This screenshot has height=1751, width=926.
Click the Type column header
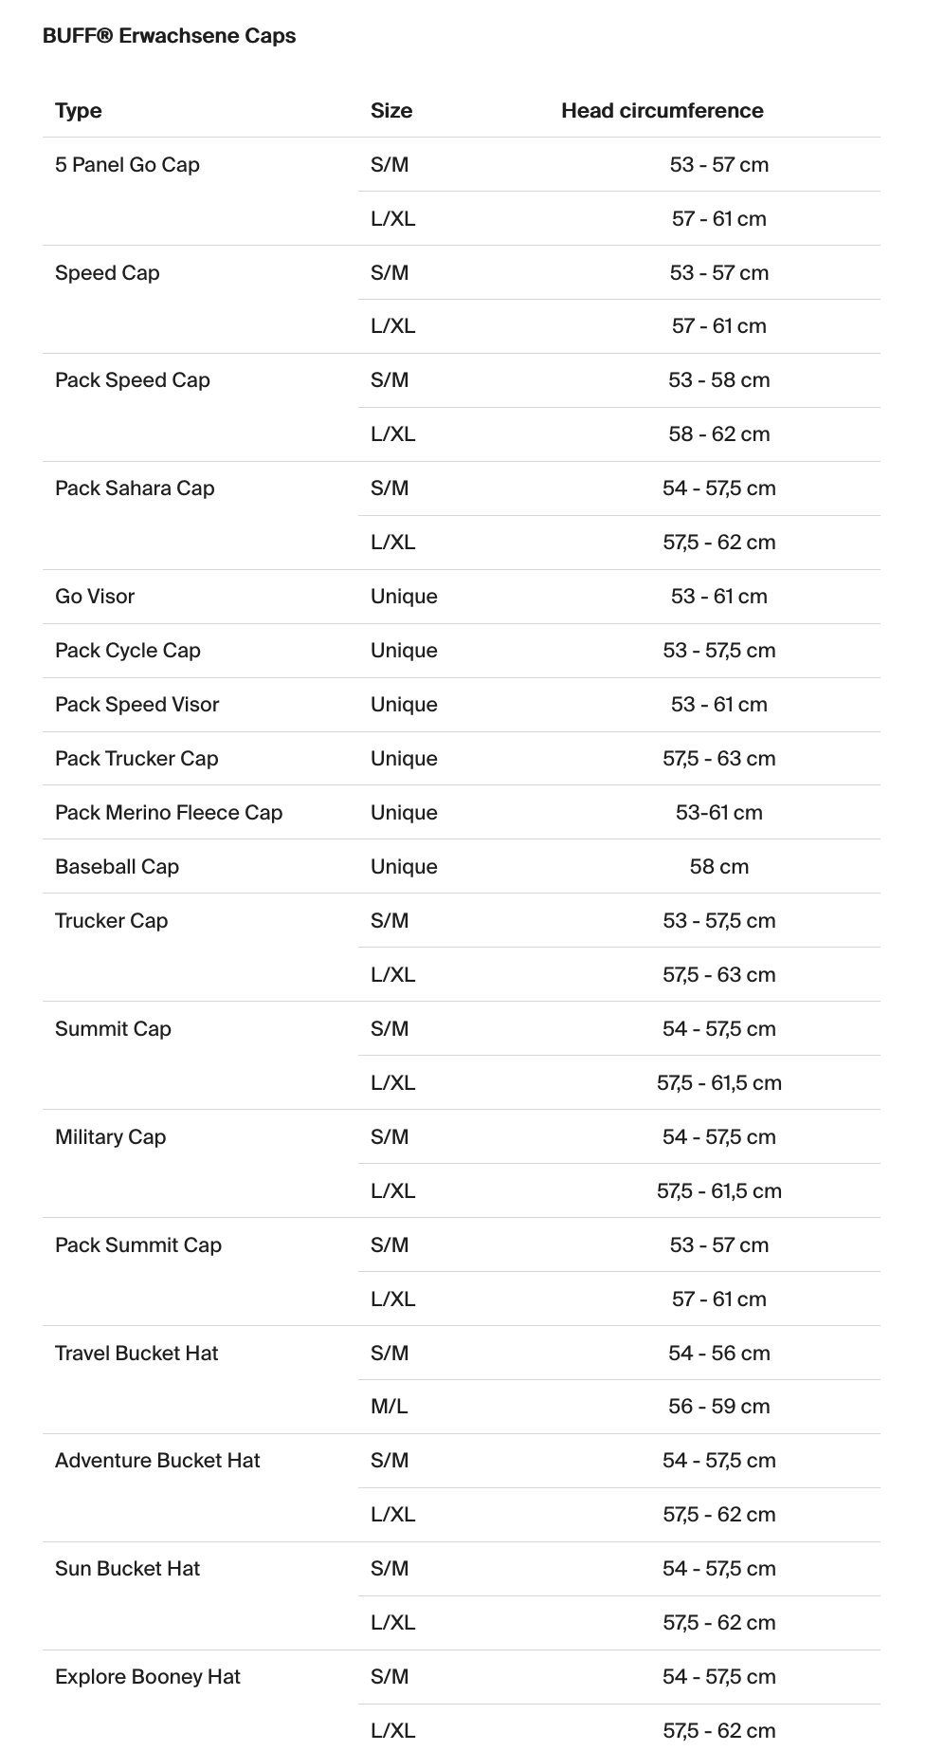pos(78,111)
